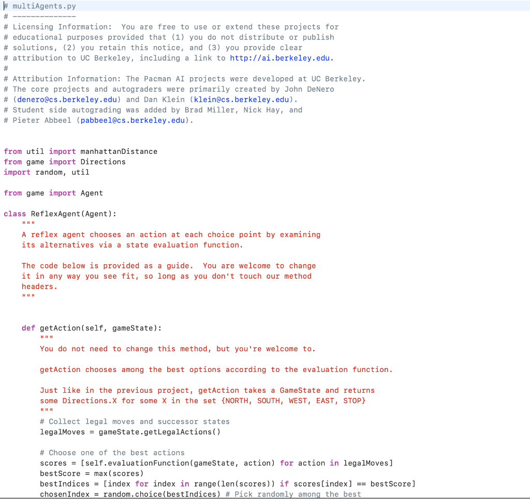
Task: Click 'UC Berkeley, including a link to' text
Action: [153, 58]
